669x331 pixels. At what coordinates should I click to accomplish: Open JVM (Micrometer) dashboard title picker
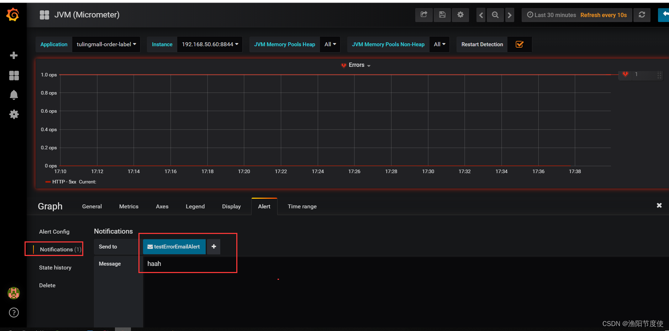point(87,15)
